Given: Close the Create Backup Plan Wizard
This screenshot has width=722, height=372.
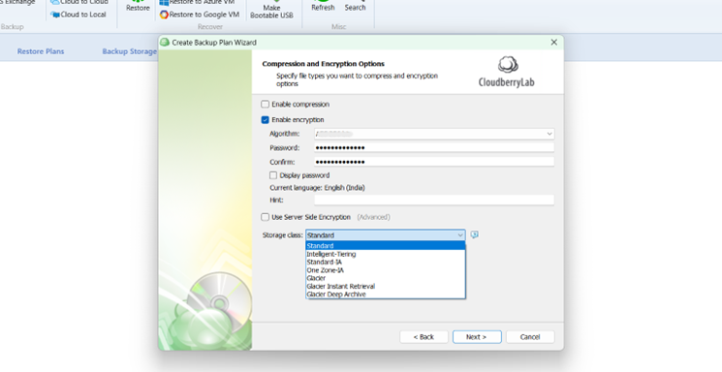Looking at the screenshot, I should point(554,43).
